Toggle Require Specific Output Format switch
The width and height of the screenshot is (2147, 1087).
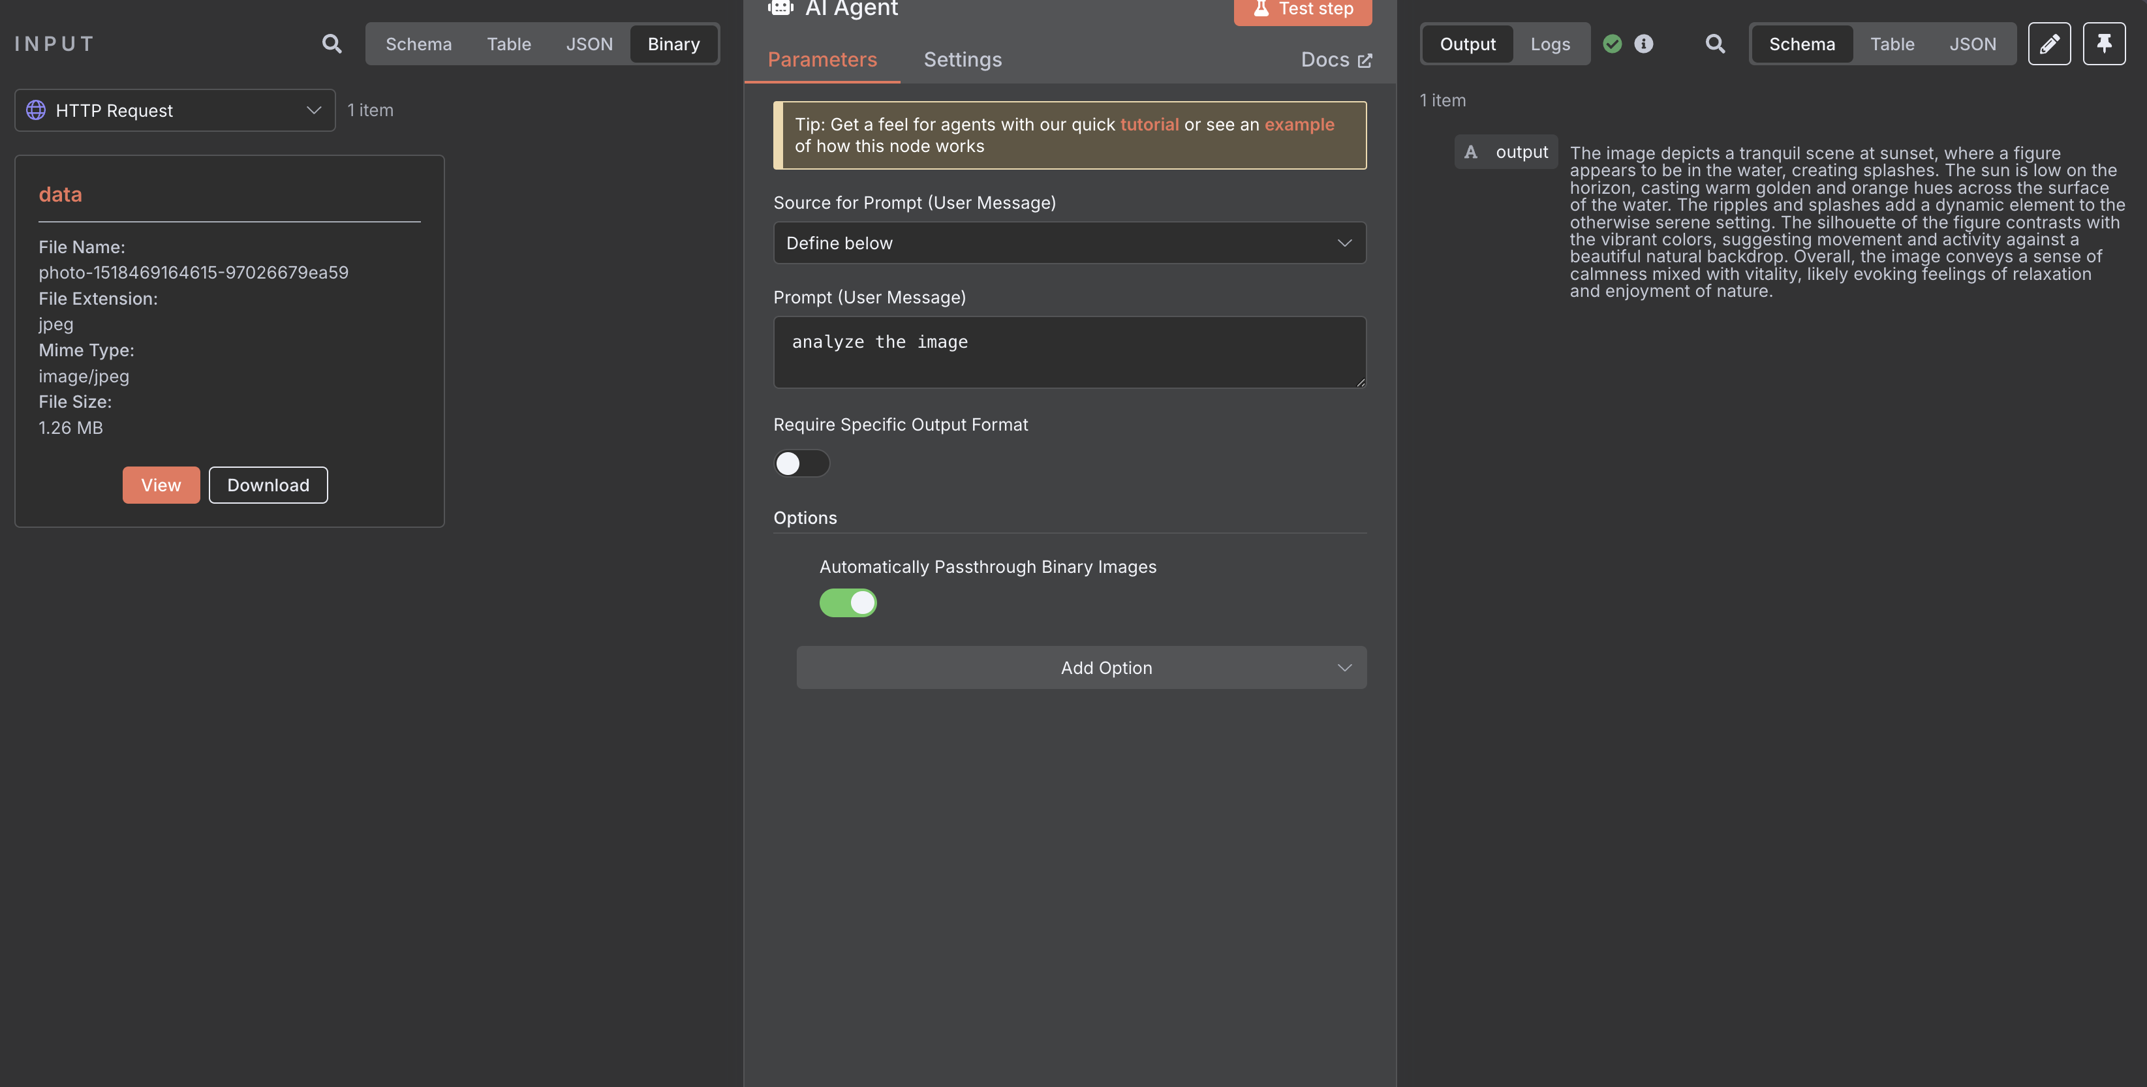(801, 463)
